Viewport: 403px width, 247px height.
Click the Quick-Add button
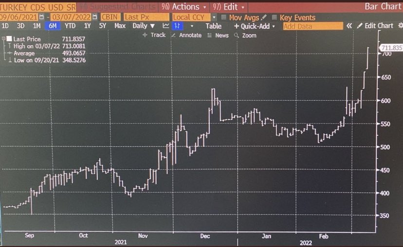pyautogui.click(x=255, y=26)
